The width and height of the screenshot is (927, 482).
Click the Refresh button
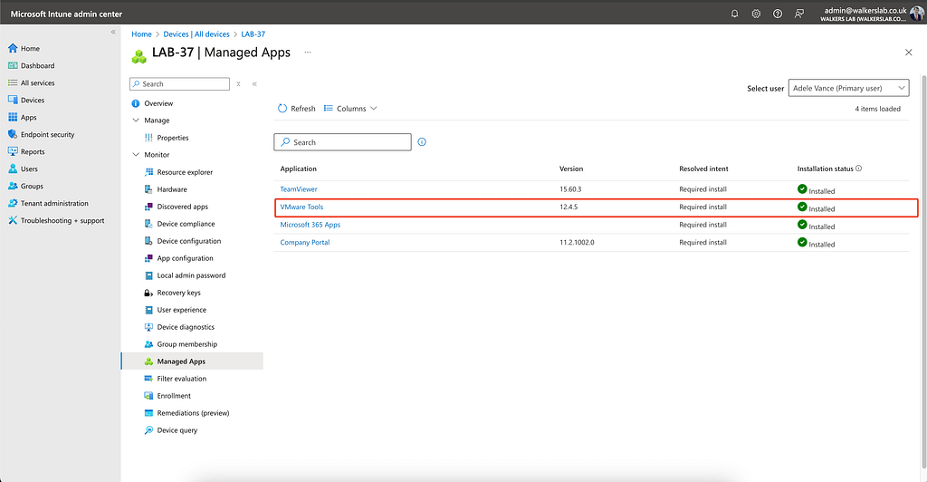tap(296, 109)
